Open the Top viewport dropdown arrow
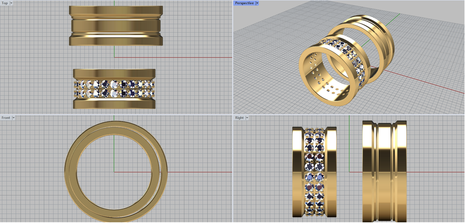 [x=11, y=3]
